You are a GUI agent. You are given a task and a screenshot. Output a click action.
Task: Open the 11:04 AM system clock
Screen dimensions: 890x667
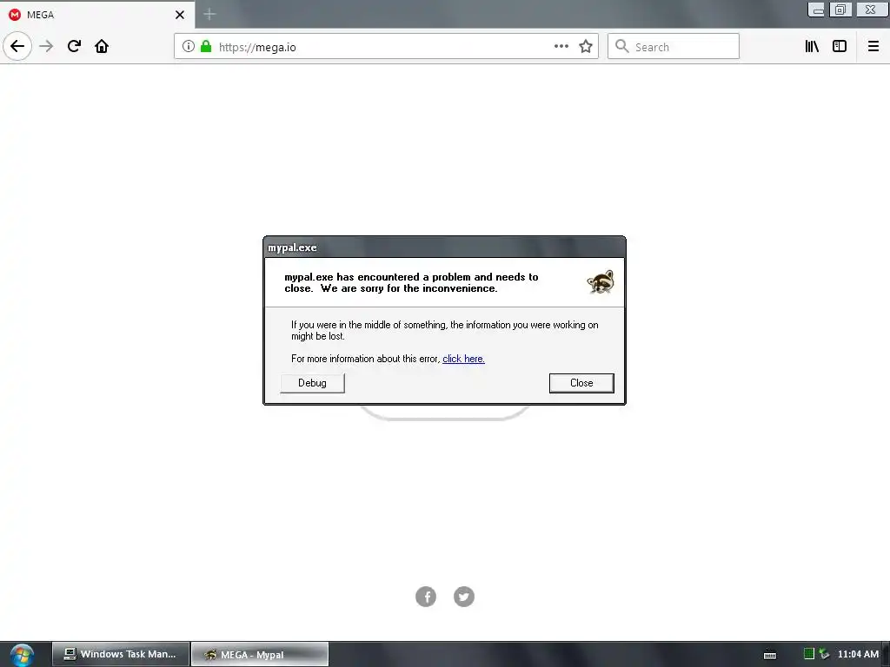pyautogui.click(x=858, y=654)
